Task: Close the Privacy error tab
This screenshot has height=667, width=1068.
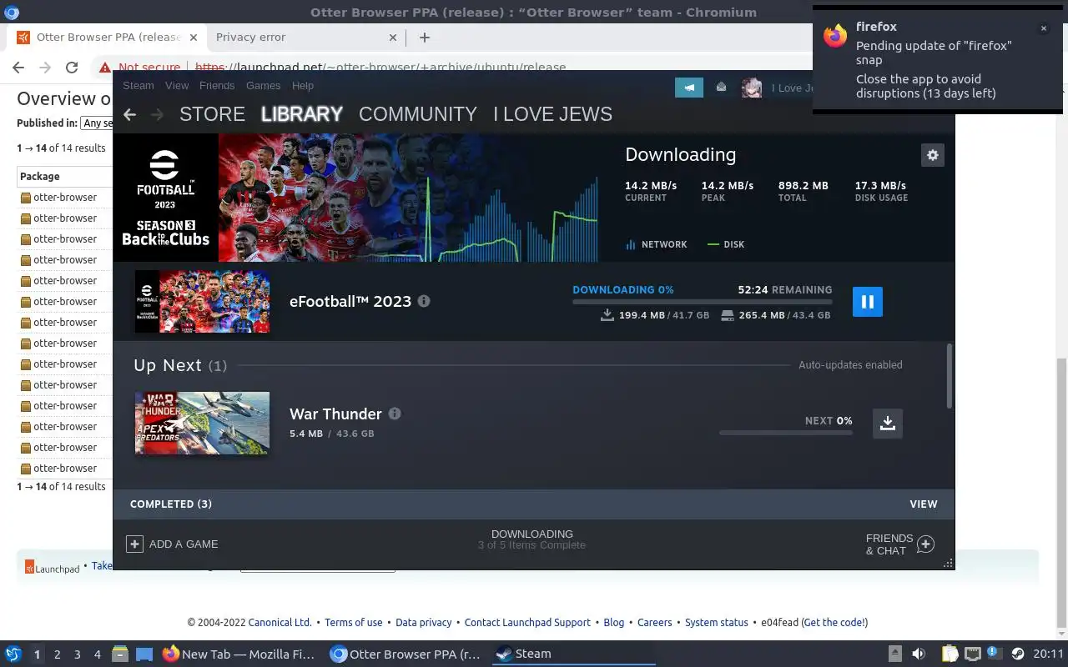Action: (394, 38)
